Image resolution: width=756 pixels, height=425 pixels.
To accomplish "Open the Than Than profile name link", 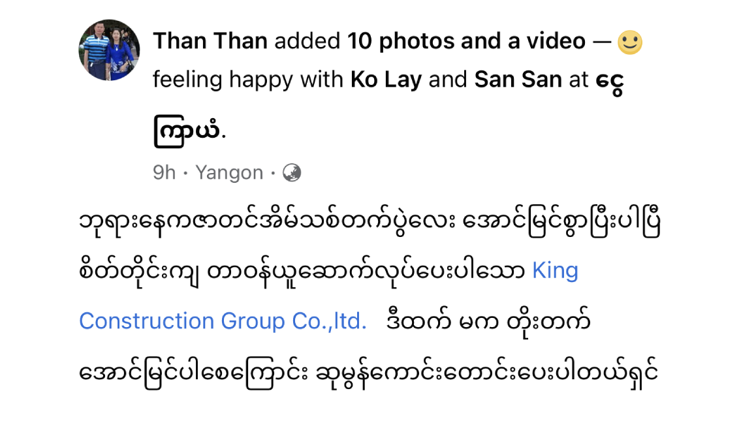I will click(x=210, y=42).
